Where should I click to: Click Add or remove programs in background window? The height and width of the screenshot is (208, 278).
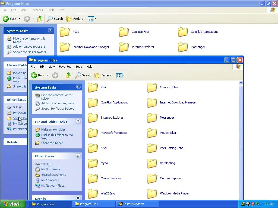(x=29, y=47)
